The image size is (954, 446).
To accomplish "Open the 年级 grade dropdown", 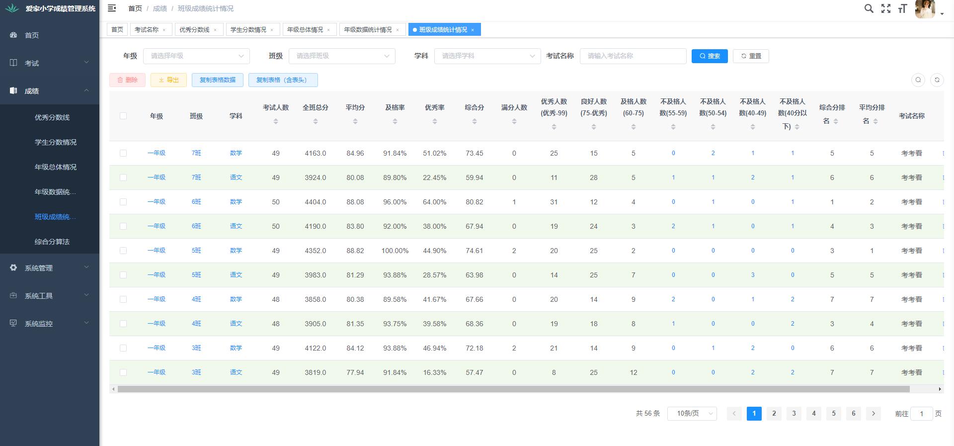I will (196, 56).
